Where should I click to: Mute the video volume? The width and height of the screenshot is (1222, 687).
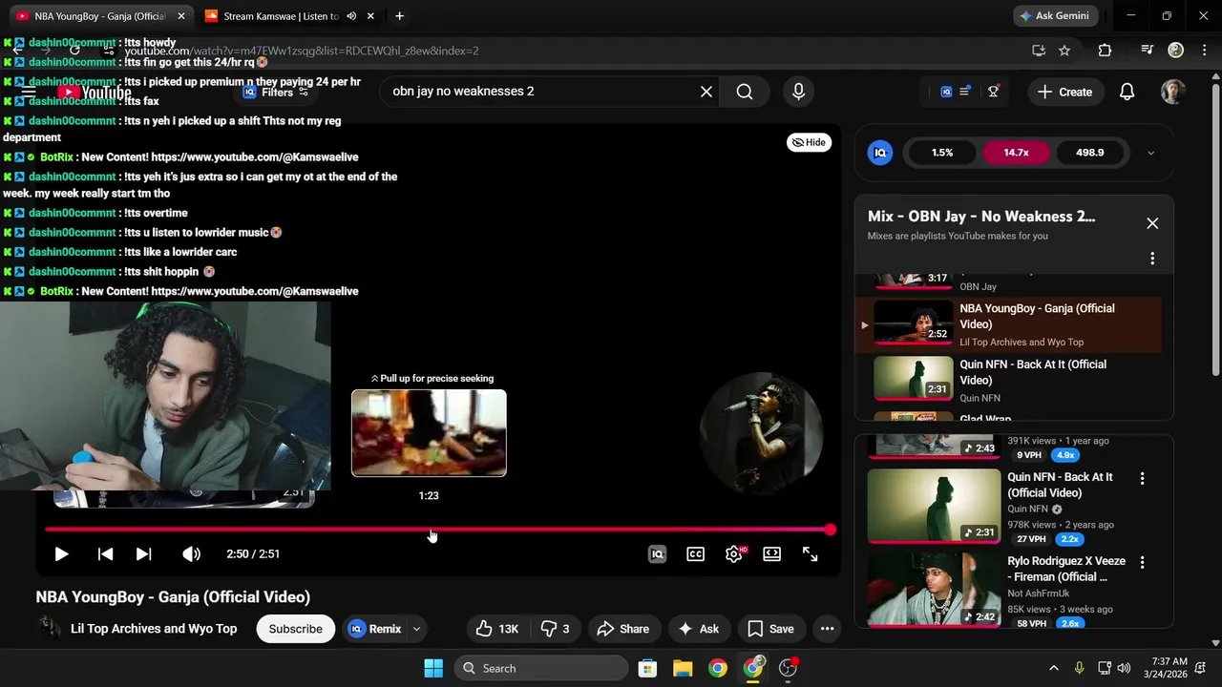coord(191,553)
